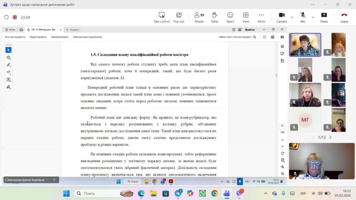Change the meeting View layout

pyautogui.click(x=246, y=17)
